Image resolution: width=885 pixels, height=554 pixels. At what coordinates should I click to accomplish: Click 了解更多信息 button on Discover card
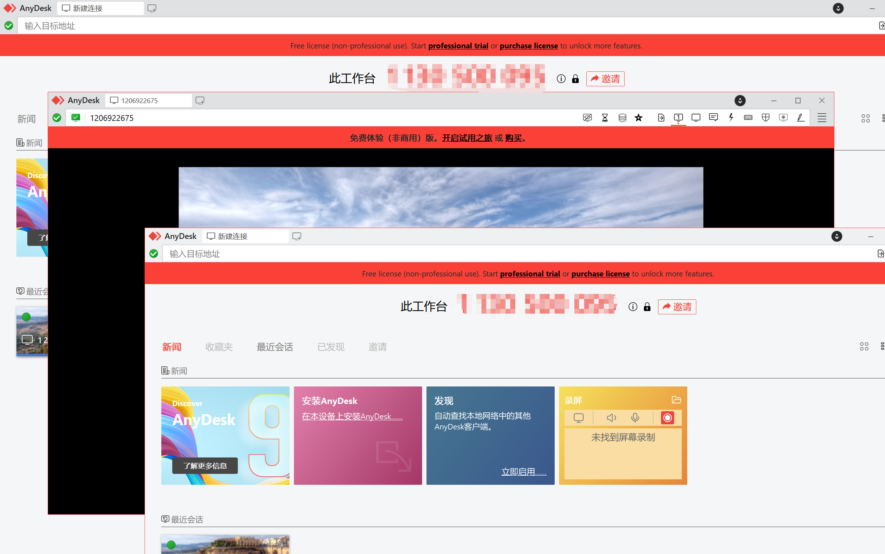[205, 466]
